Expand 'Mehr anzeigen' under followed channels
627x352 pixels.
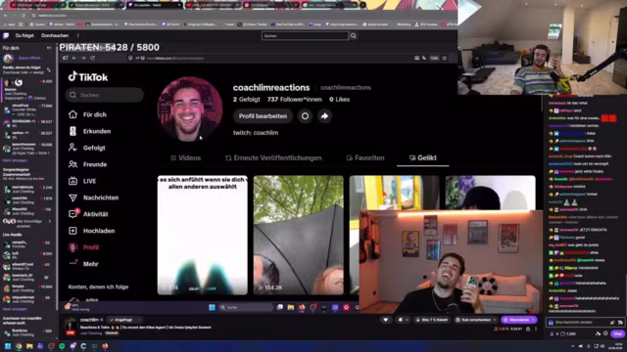[15, 160]
